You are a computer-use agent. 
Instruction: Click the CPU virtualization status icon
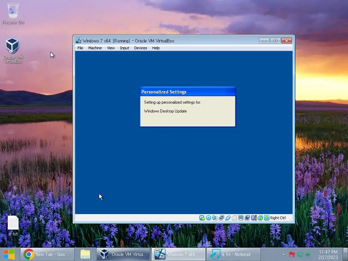254,218
